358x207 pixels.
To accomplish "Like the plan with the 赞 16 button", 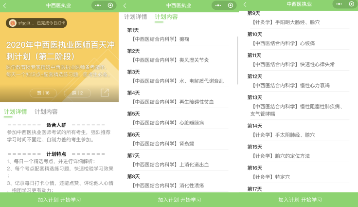I will [43, 93].
